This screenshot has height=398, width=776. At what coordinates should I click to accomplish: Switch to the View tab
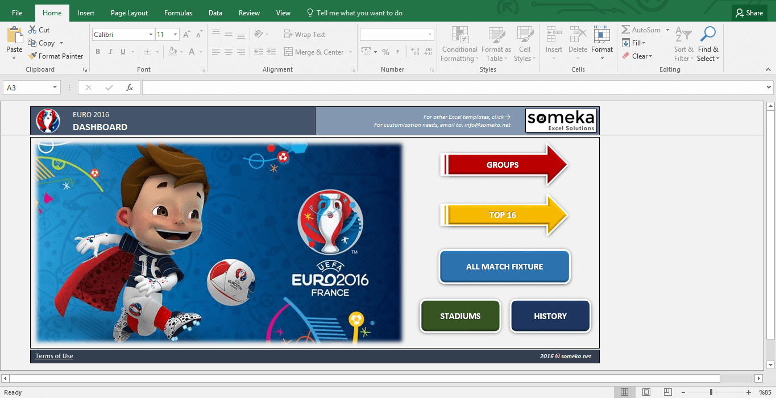point(283,13)
